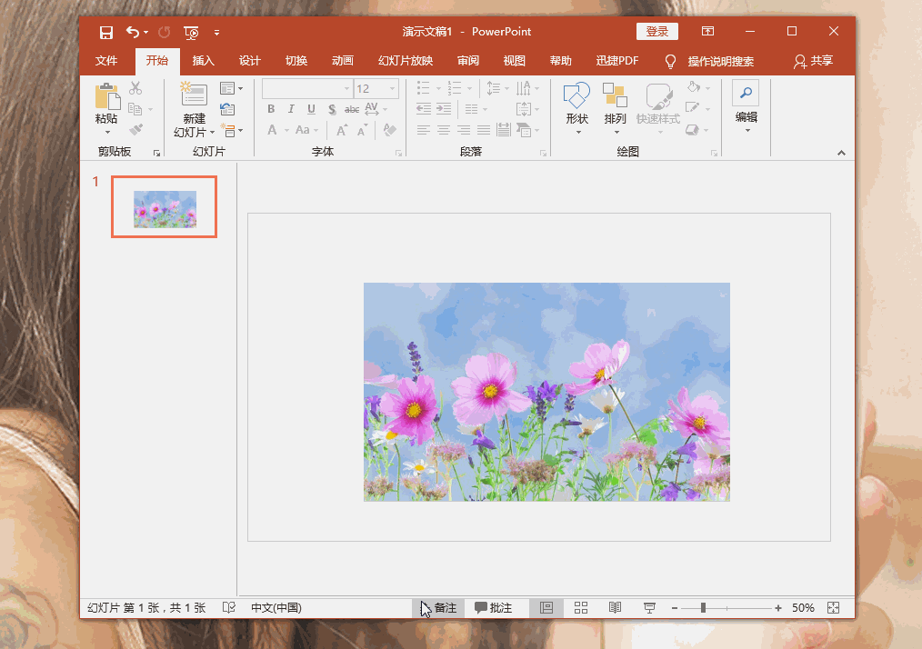Click the Sign in (登录) button
Screen dimensions: 922x649
pyautogui.click(x=656, y=32)
